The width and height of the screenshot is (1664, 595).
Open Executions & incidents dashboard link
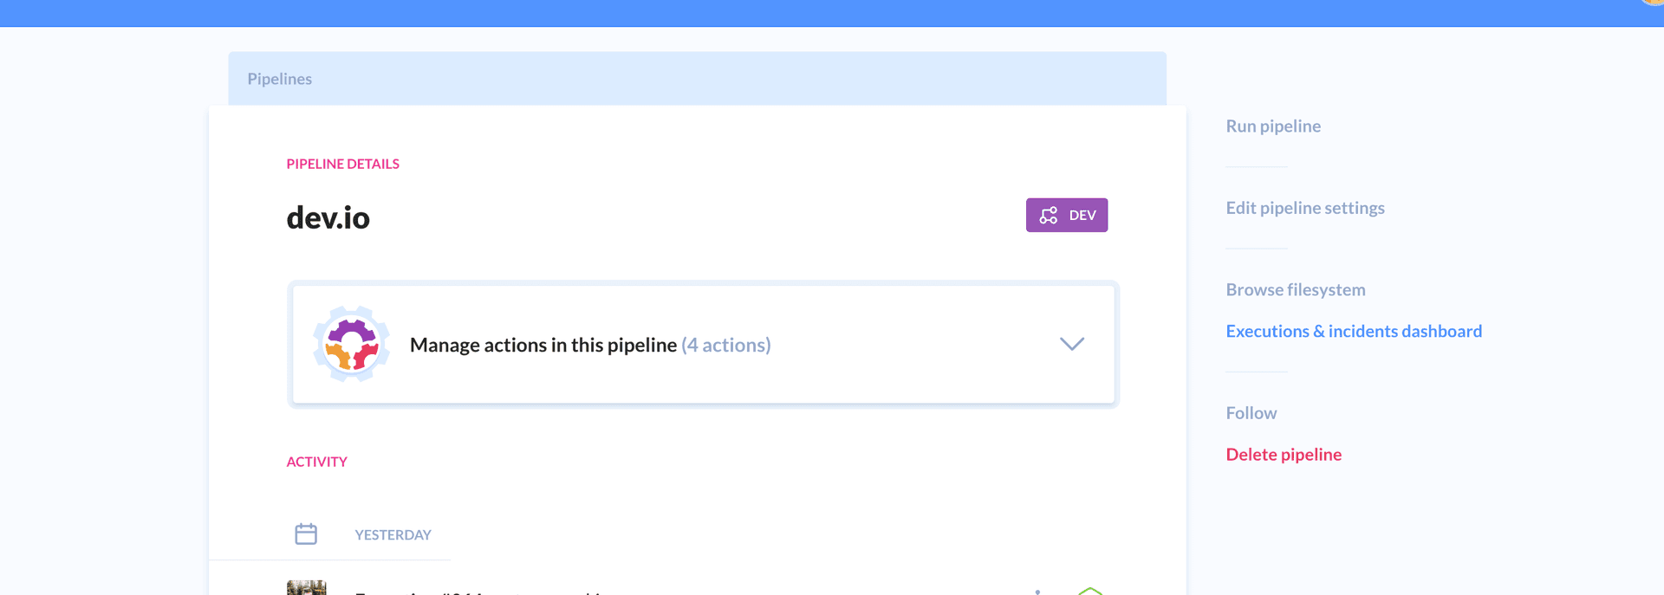click(1353, 332)
